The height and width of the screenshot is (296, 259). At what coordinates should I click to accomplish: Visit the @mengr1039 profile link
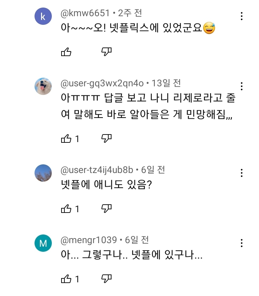[88, 240]
